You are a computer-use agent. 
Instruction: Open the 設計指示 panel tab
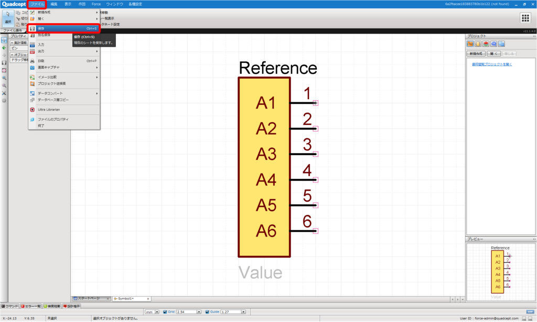pos(71,306)
